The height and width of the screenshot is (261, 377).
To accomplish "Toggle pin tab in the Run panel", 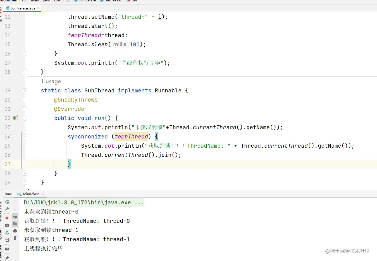I will (7, 258).
